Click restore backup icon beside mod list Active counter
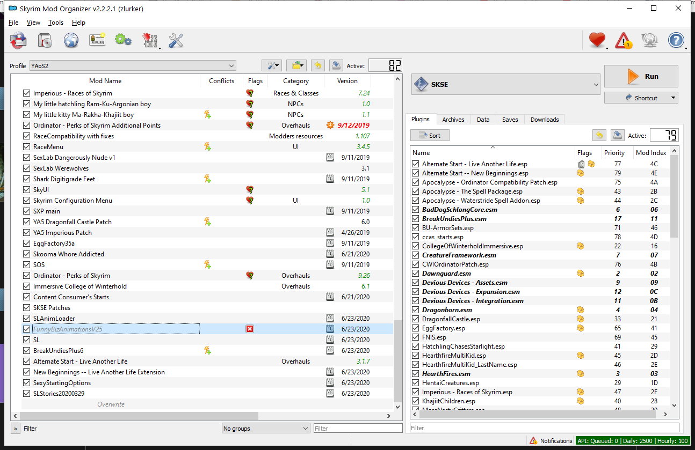This screenshot has height=450, width=695. (x=317, y=65)
